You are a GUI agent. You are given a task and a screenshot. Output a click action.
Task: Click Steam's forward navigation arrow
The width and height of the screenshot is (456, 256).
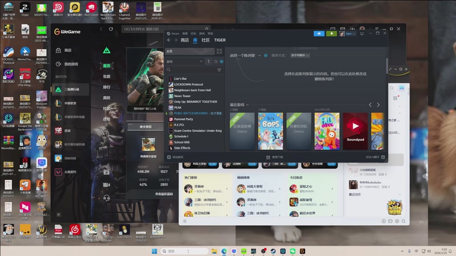pos(176,40)
